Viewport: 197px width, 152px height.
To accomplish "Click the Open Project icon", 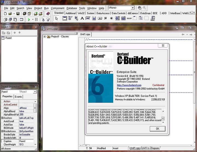I will [x=29, y=14].
